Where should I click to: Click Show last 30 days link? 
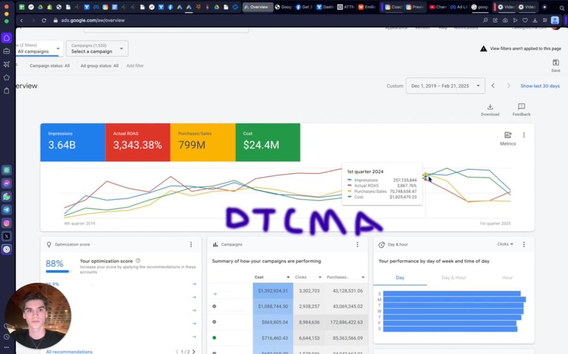click(540, 86)
